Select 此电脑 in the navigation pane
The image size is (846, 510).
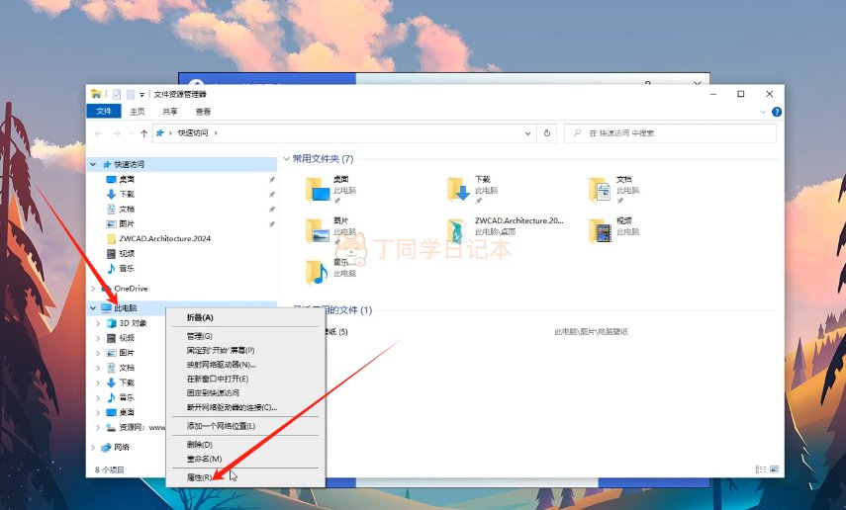click(126, 307)
